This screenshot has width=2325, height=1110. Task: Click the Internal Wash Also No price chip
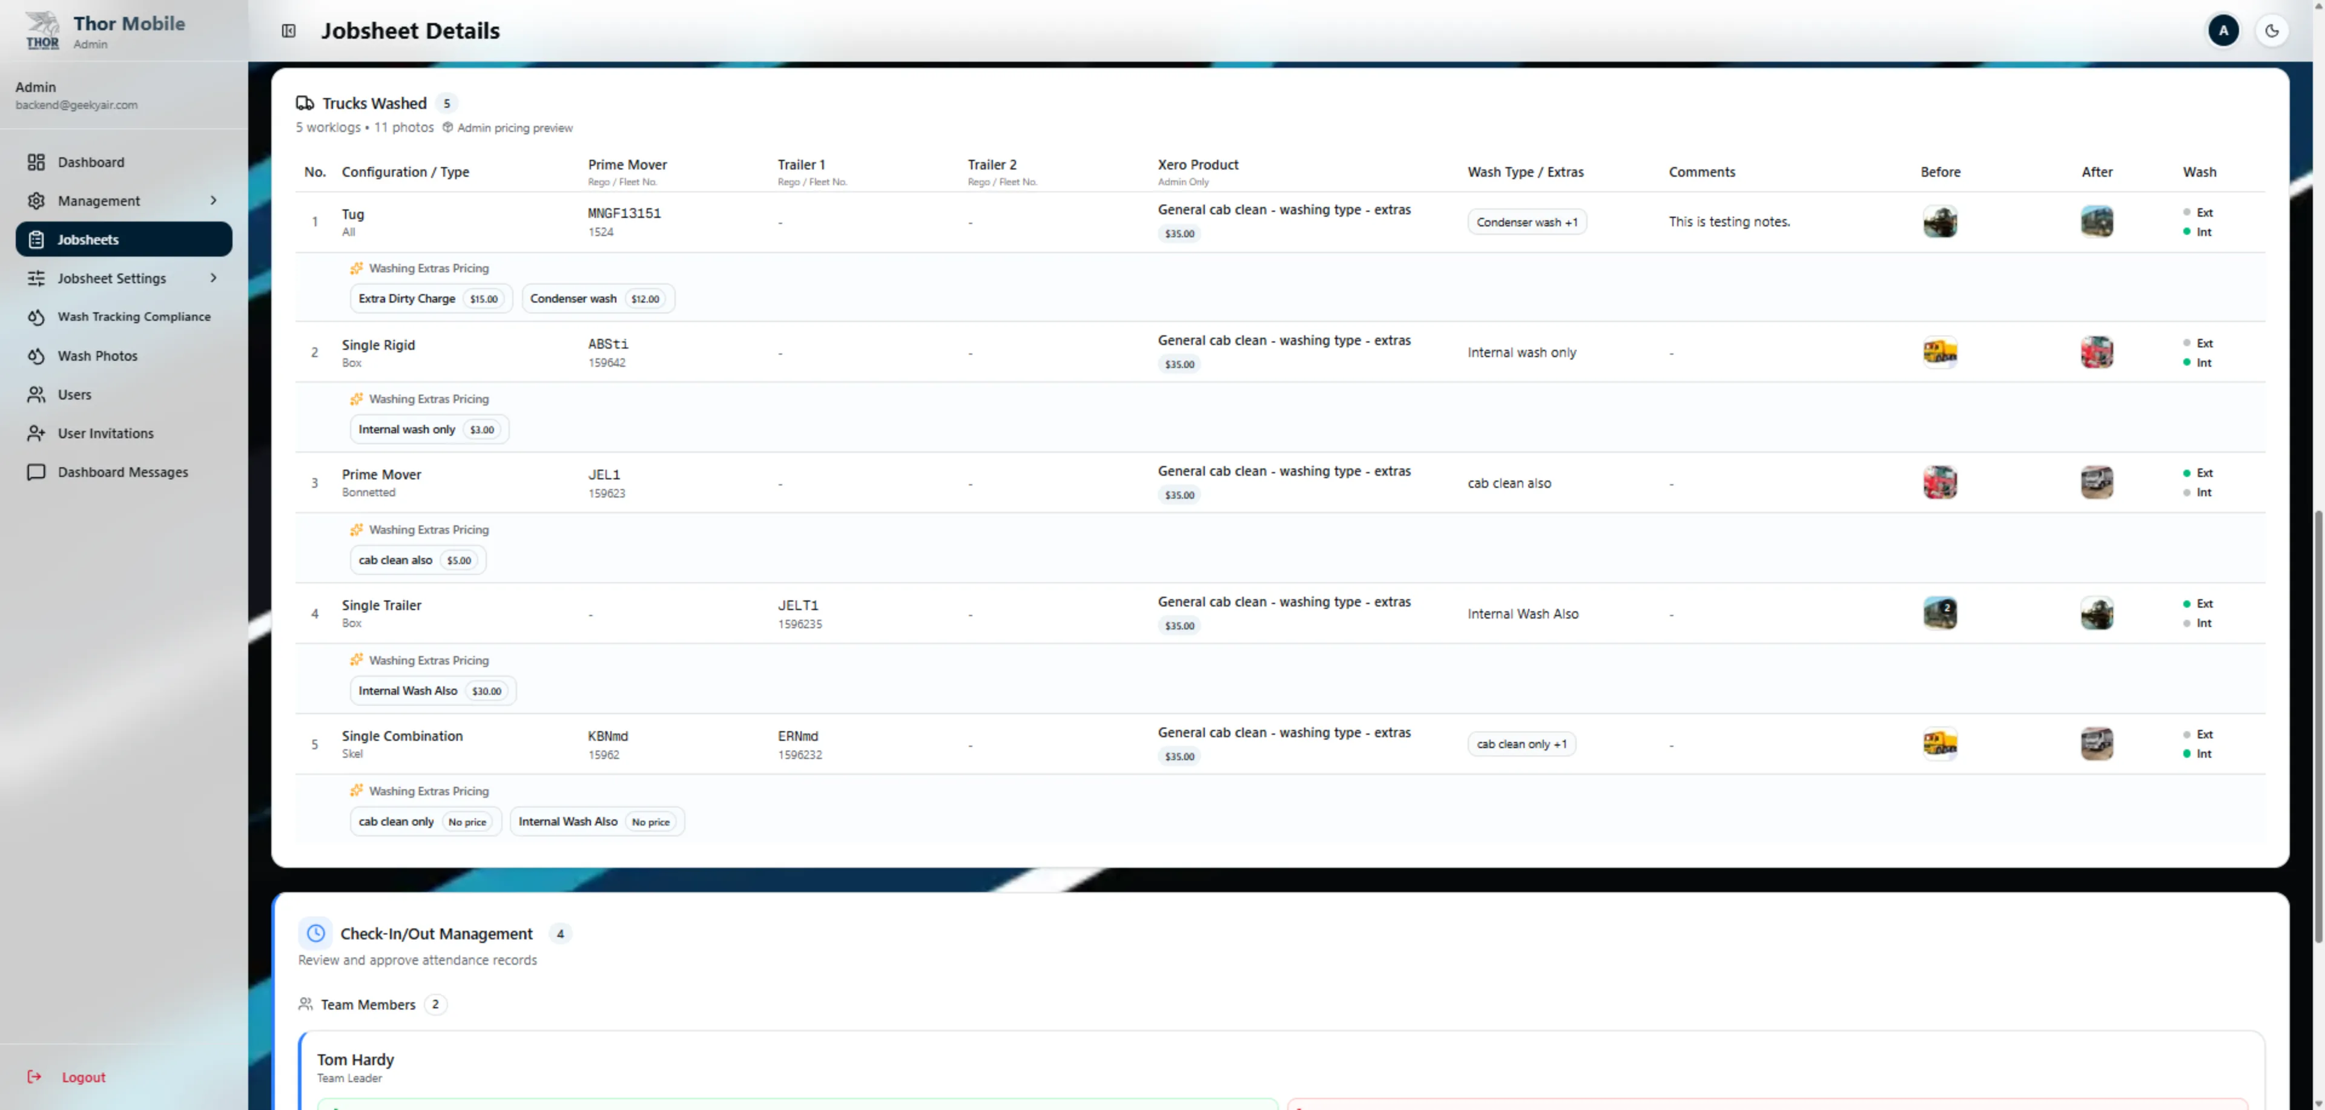pyautogui.click(x=598, y=822)
